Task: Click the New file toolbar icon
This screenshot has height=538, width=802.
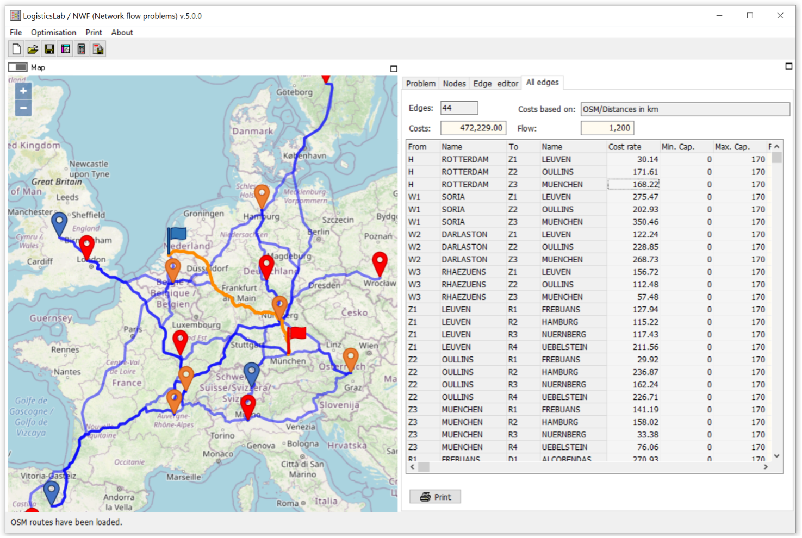Action: [x=16, y=49]
